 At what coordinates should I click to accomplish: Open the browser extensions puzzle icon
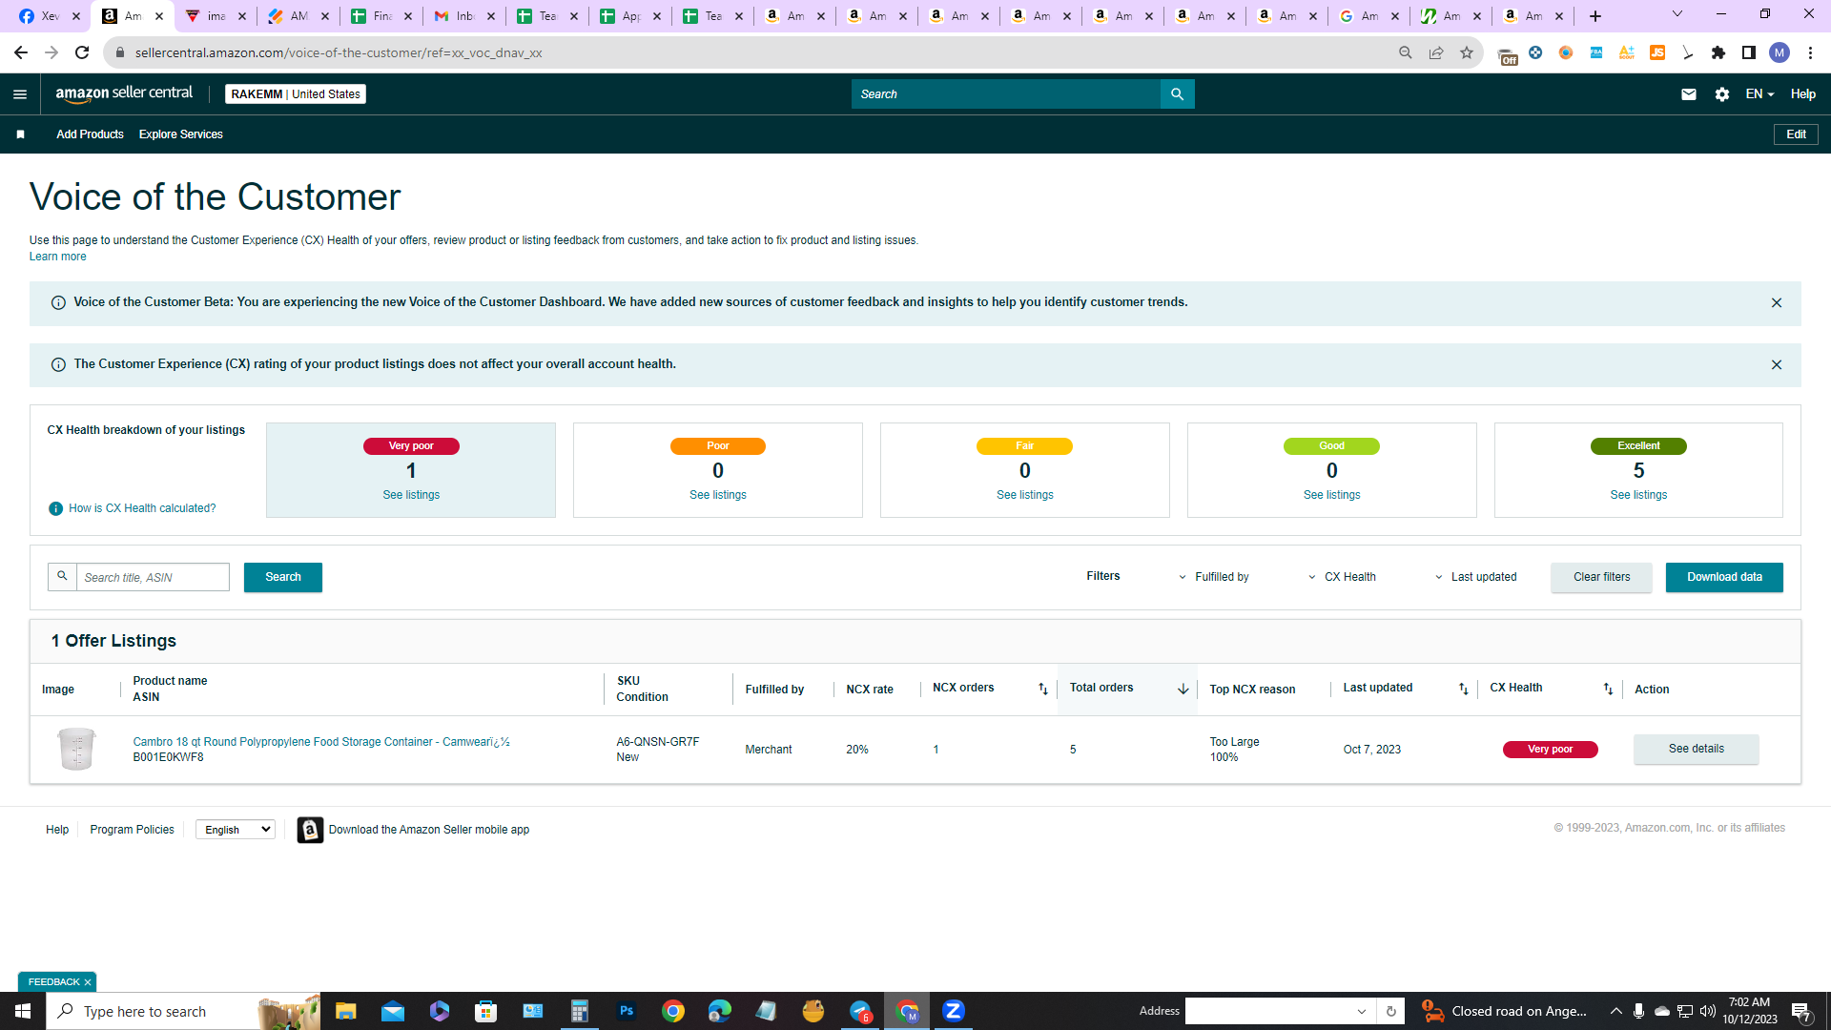coord(1718,52)
